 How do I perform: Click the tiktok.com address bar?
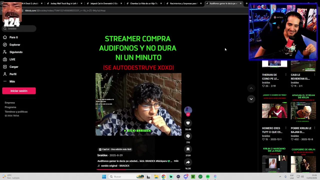click(135, 10)
